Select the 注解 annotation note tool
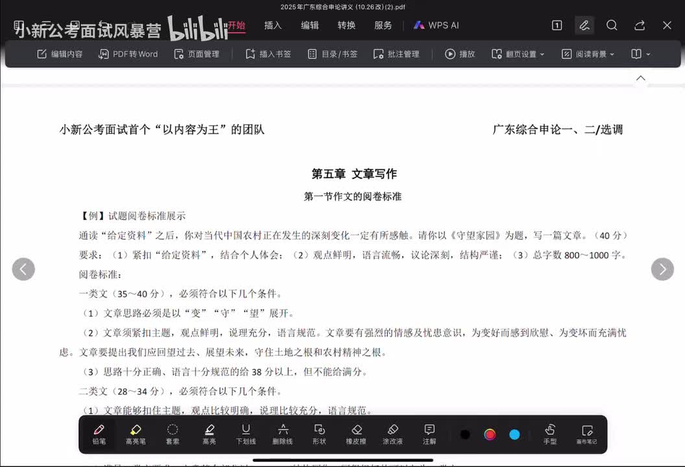This screenshot has height=467, width=685. click(429, 434)
